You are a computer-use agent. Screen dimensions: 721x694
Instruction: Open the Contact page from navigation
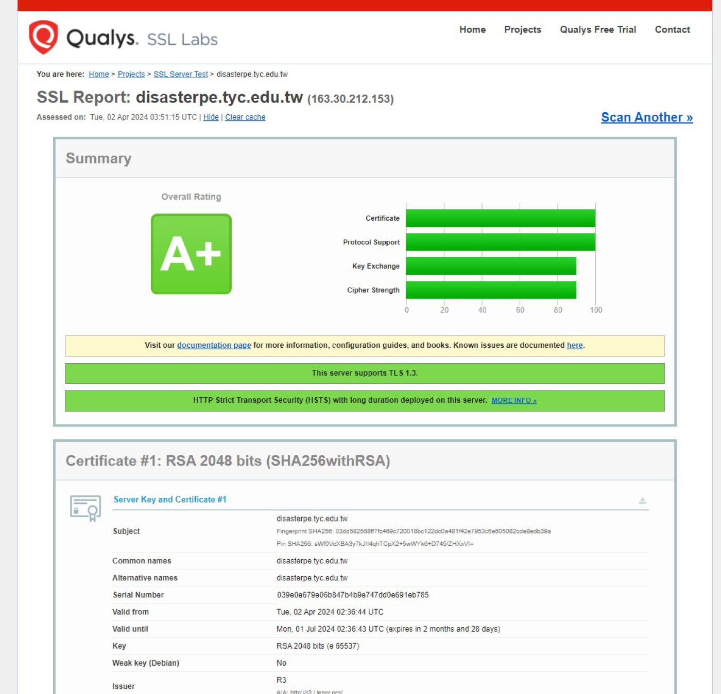(x=672, y=30)
